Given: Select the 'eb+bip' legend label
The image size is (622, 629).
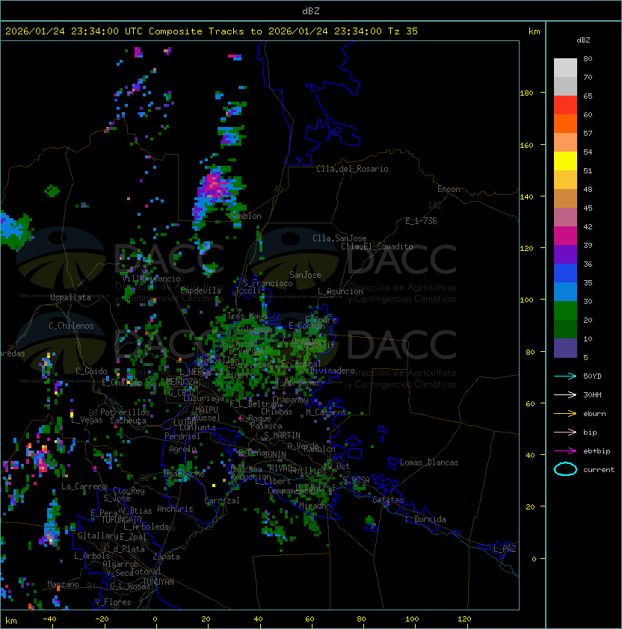Looking at the screenshot, I should click(597, 451).
